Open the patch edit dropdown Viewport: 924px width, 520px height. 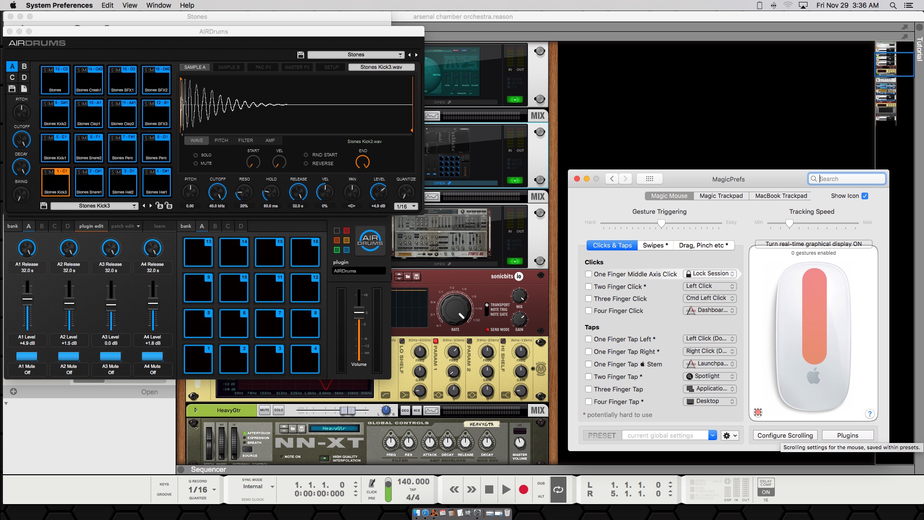pyautogui.click(x=125, y=226)
